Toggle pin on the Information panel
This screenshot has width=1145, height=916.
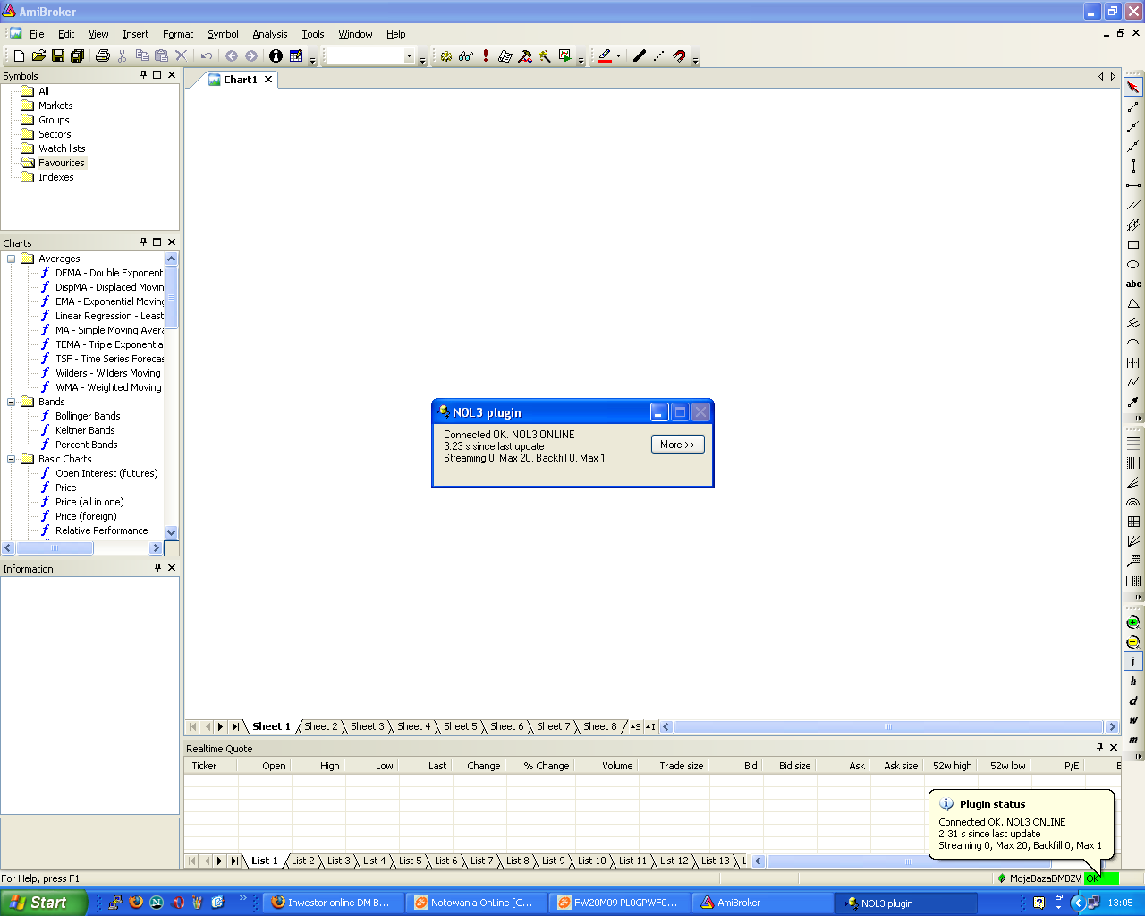pos(157,567)
